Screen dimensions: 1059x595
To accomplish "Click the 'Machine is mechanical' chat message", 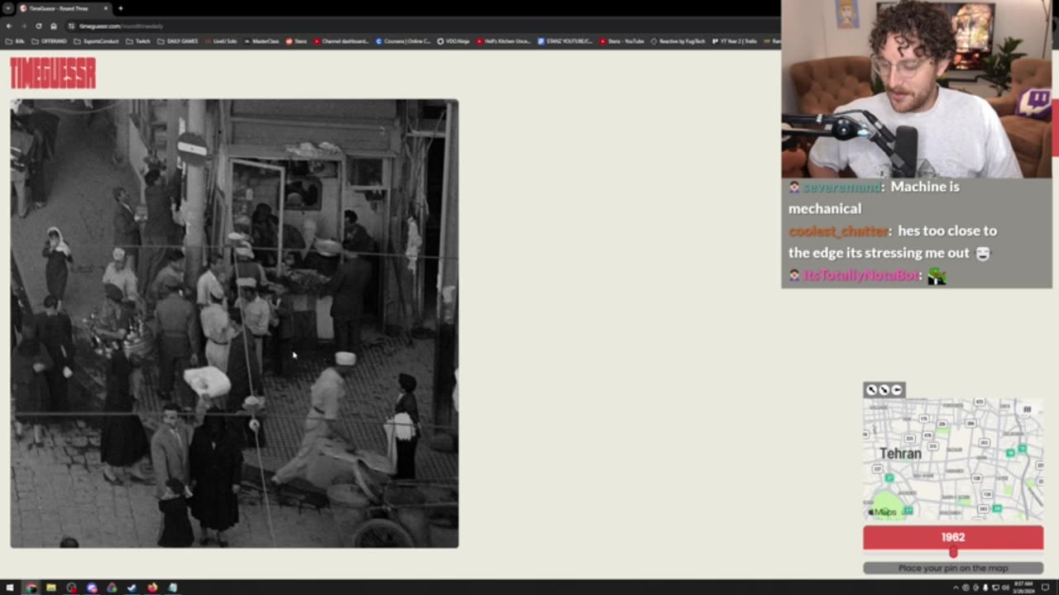I will (x=873, y=198).
